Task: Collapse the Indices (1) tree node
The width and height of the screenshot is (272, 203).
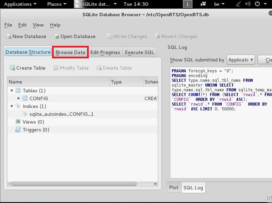Action: coord(12,106)
